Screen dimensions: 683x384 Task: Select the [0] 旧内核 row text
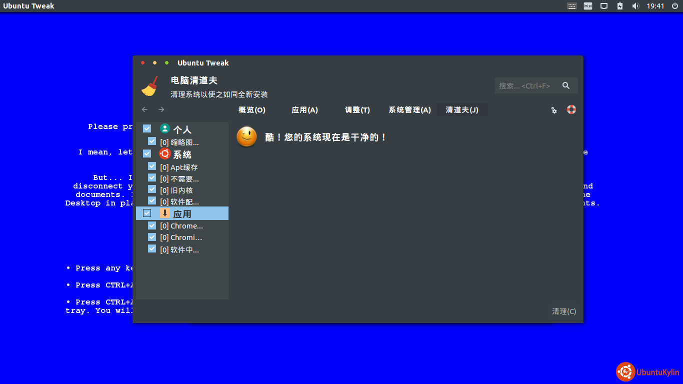tap(176, 190)
